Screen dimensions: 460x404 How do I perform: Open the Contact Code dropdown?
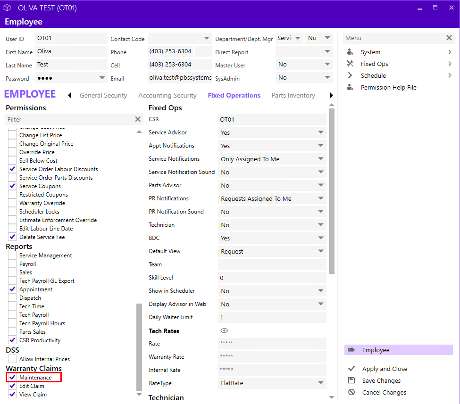tap(180, 38)
